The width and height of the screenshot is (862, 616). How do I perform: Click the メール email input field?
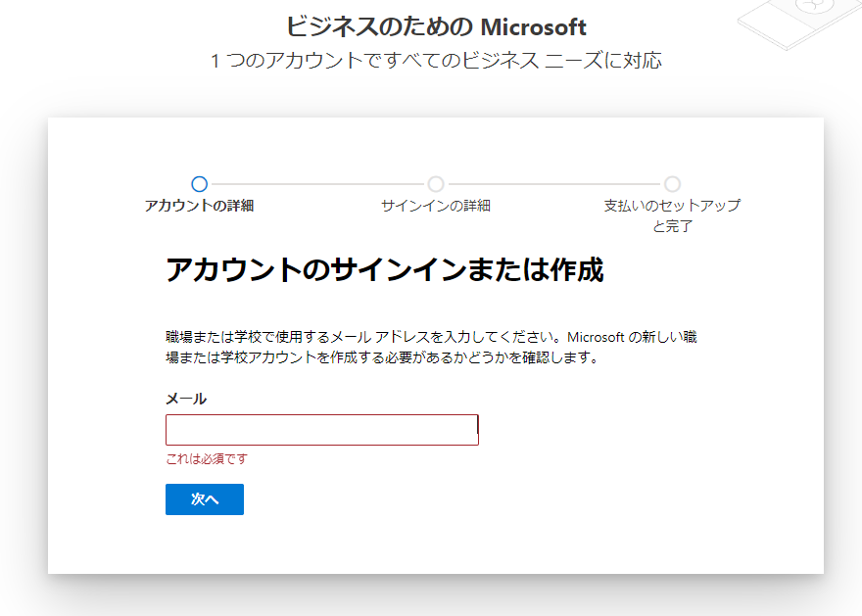322,430
